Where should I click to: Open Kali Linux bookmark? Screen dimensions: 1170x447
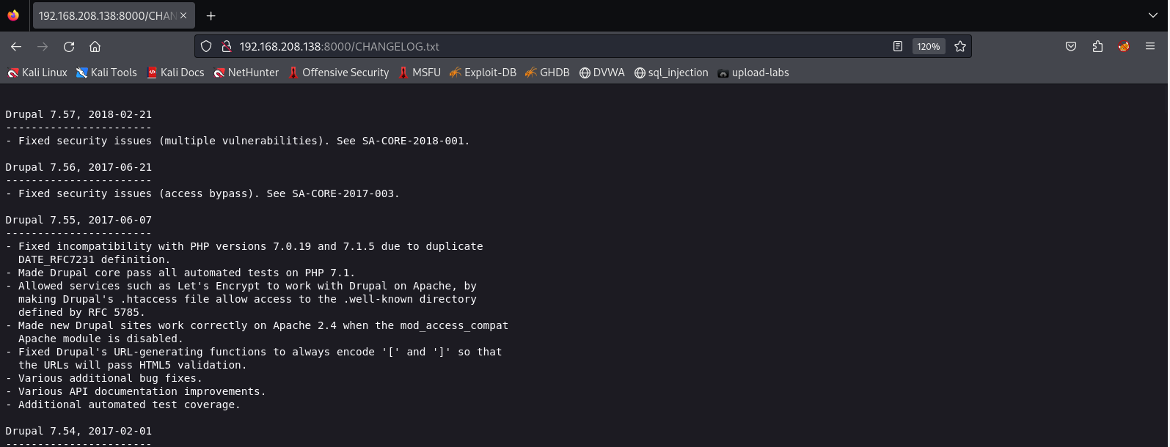[37, 73]
